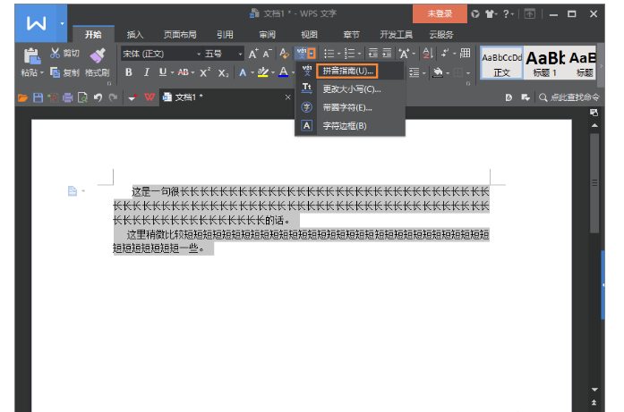The image size is (624, 412).
Task: Choose 字符边框(B) from menu
Action: (345, 126)
